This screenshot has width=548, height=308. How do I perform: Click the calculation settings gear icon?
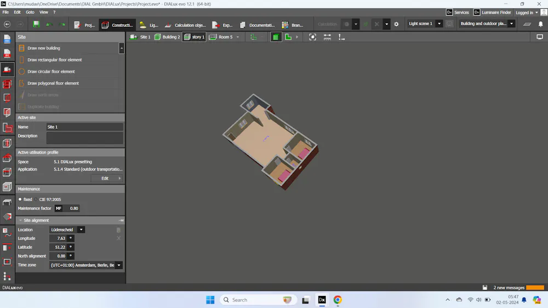(x=396, y=24)
